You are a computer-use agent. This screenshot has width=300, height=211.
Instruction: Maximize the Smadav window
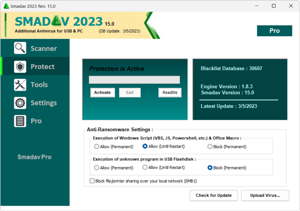(x=274, y=6)
